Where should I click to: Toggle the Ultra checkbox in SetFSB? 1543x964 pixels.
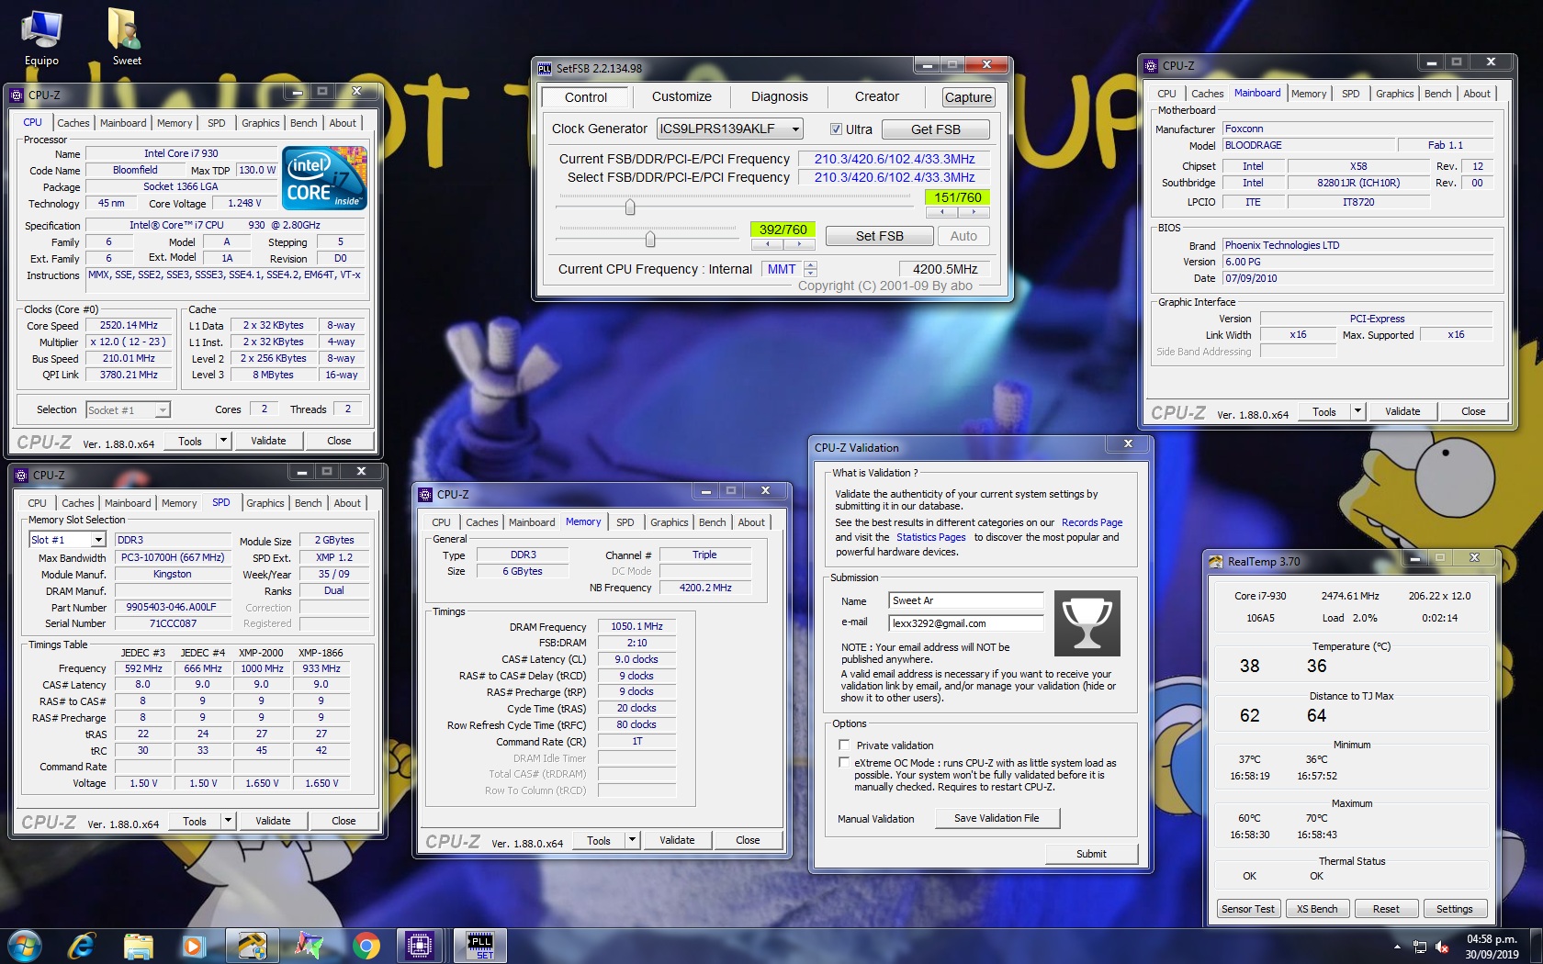[x=836, y=129]
